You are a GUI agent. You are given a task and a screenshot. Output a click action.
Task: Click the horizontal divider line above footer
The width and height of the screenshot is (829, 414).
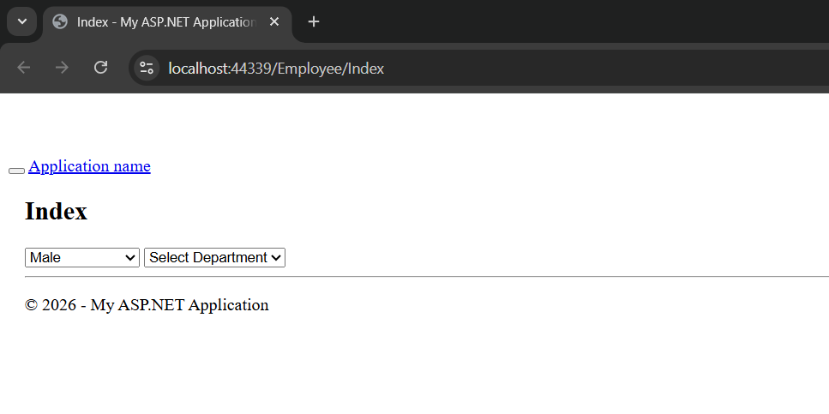pos(427,277)
